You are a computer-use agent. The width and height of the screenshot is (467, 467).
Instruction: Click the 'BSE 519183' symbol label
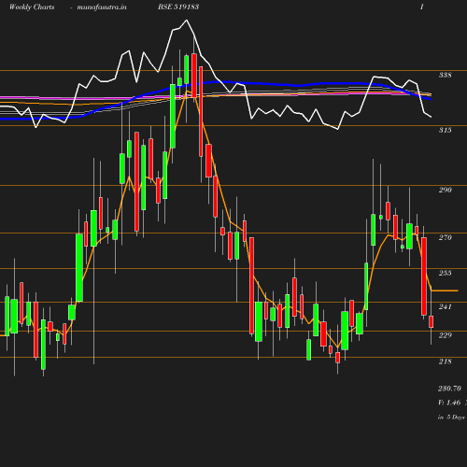[178, 7]
